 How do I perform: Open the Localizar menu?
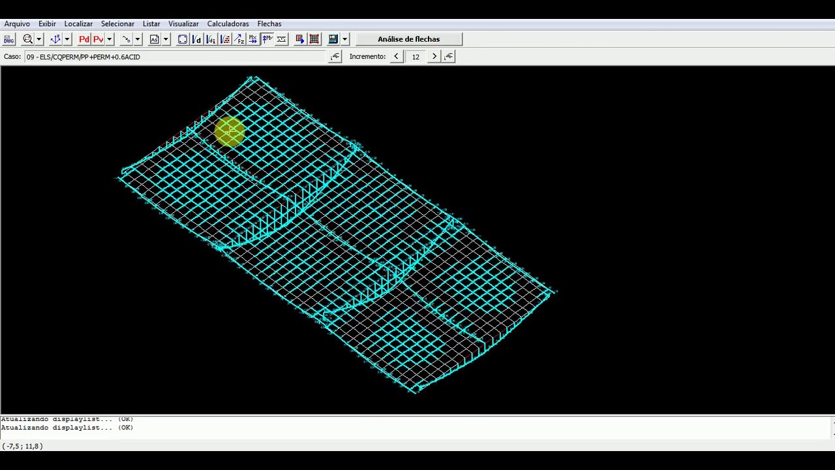tap(78, 23)
